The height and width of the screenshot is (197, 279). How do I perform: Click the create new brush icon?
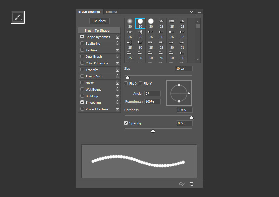[191, 184]
